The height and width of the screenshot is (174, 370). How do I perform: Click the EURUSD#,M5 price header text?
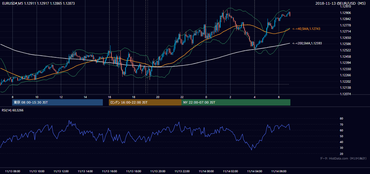(x=38, y=3)
